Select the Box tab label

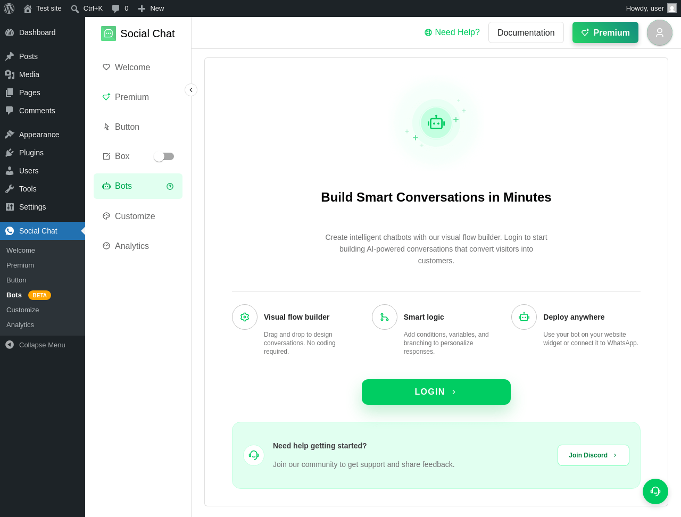(122, 156)
